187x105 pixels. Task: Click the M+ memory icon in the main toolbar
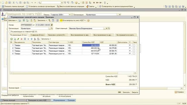click(97, 3)
